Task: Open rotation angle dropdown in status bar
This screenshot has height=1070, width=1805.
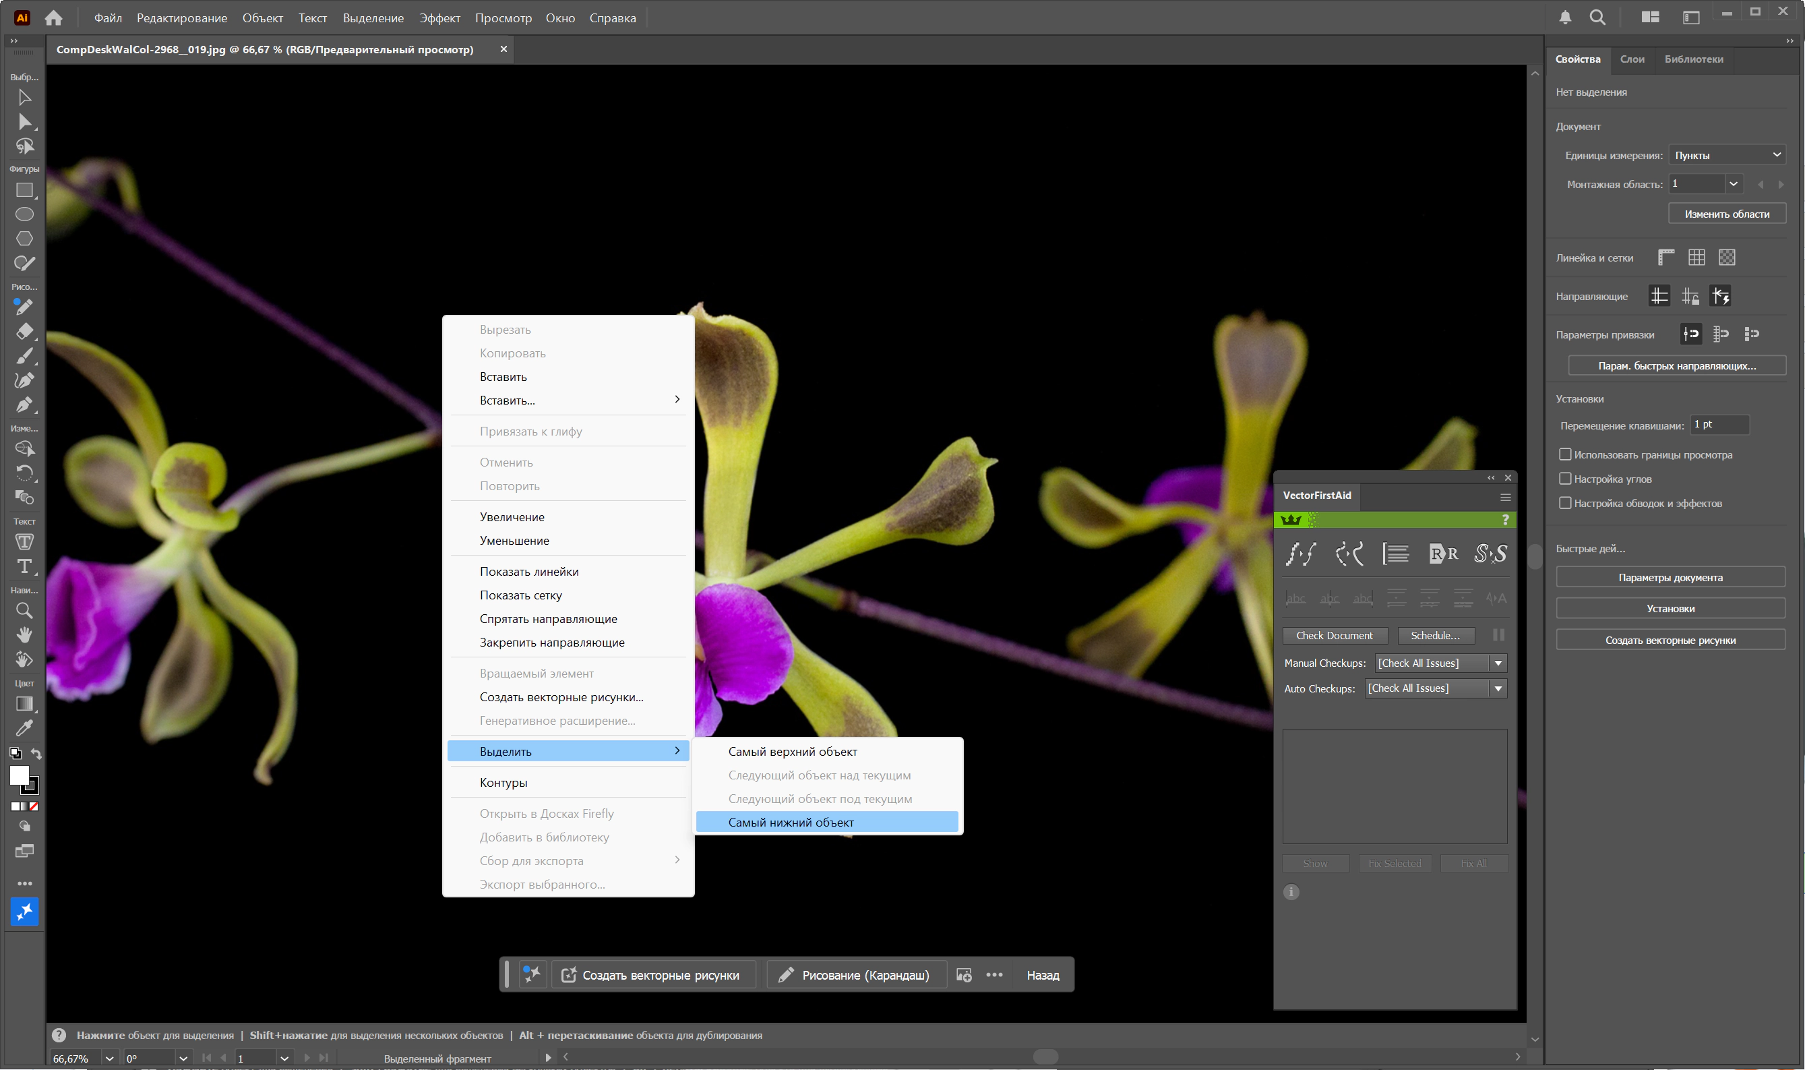Action: click(x=183, y=1059)
